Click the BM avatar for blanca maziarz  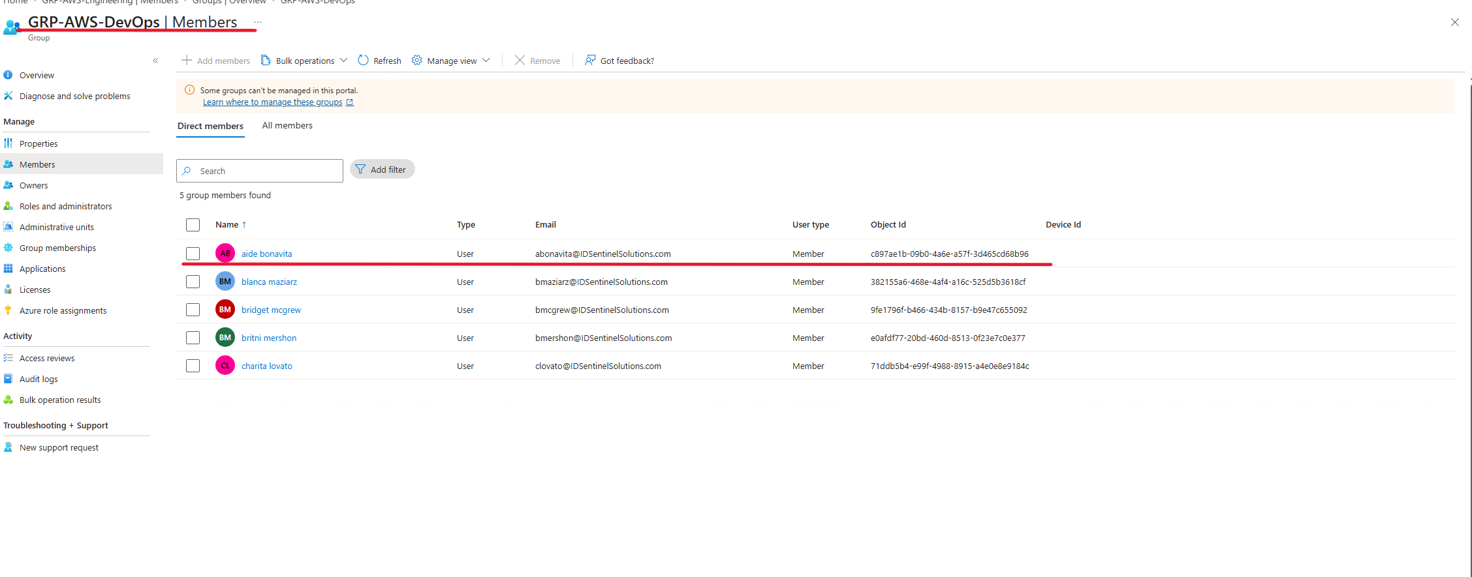coord(225,281)
